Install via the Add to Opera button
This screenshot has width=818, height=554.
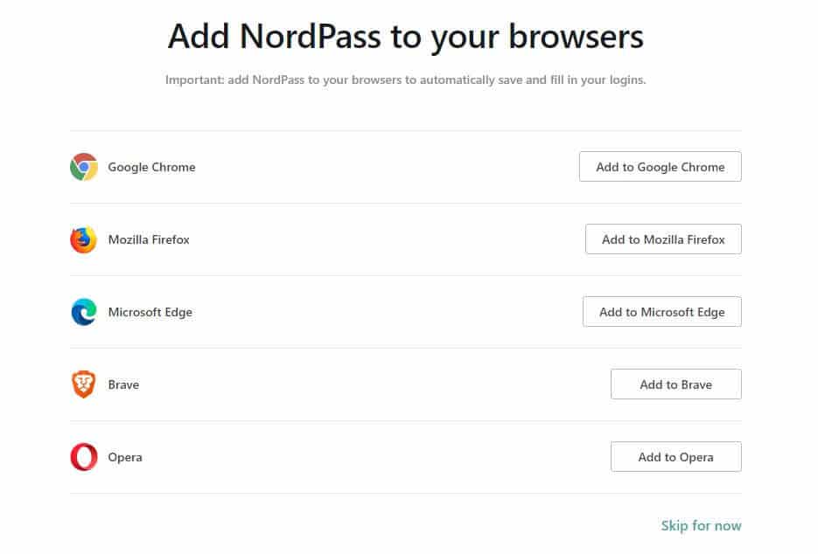(675, 456)
